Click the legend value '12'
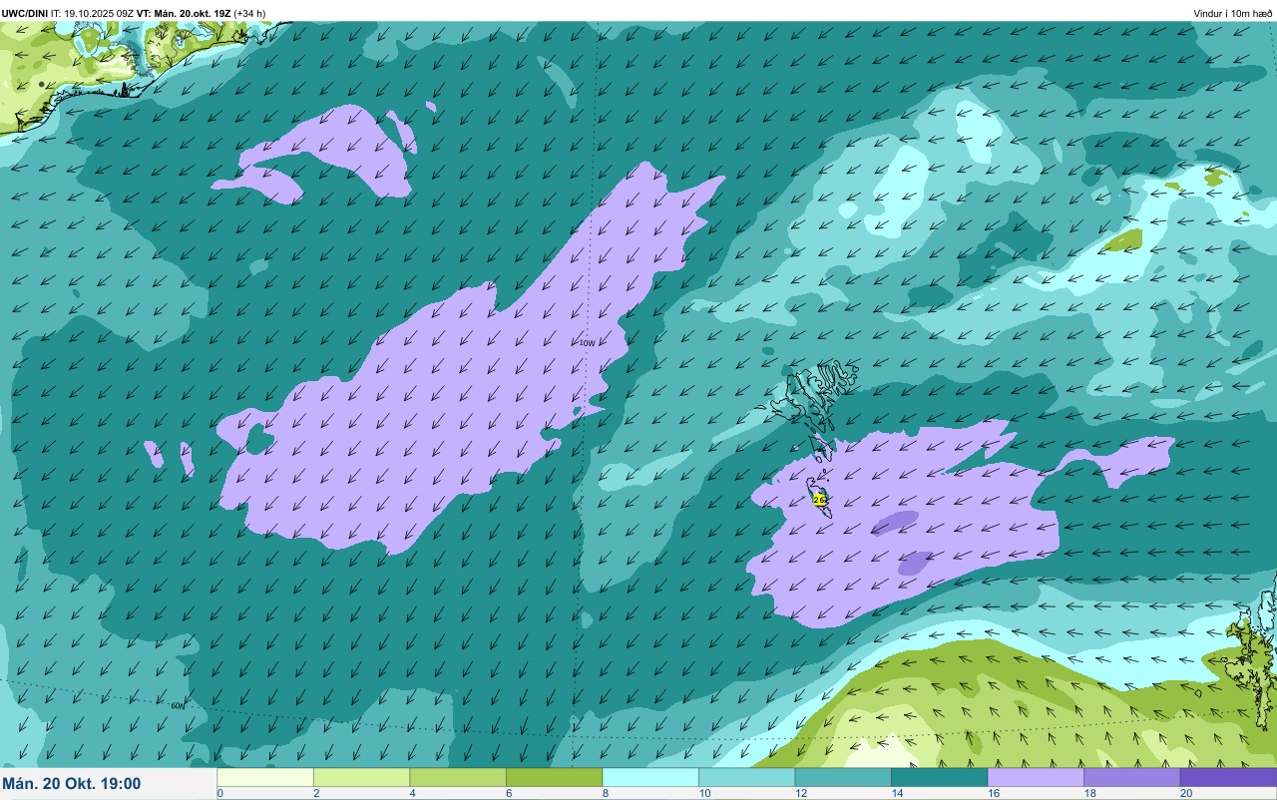1277x800 pixels. [800, 793]
